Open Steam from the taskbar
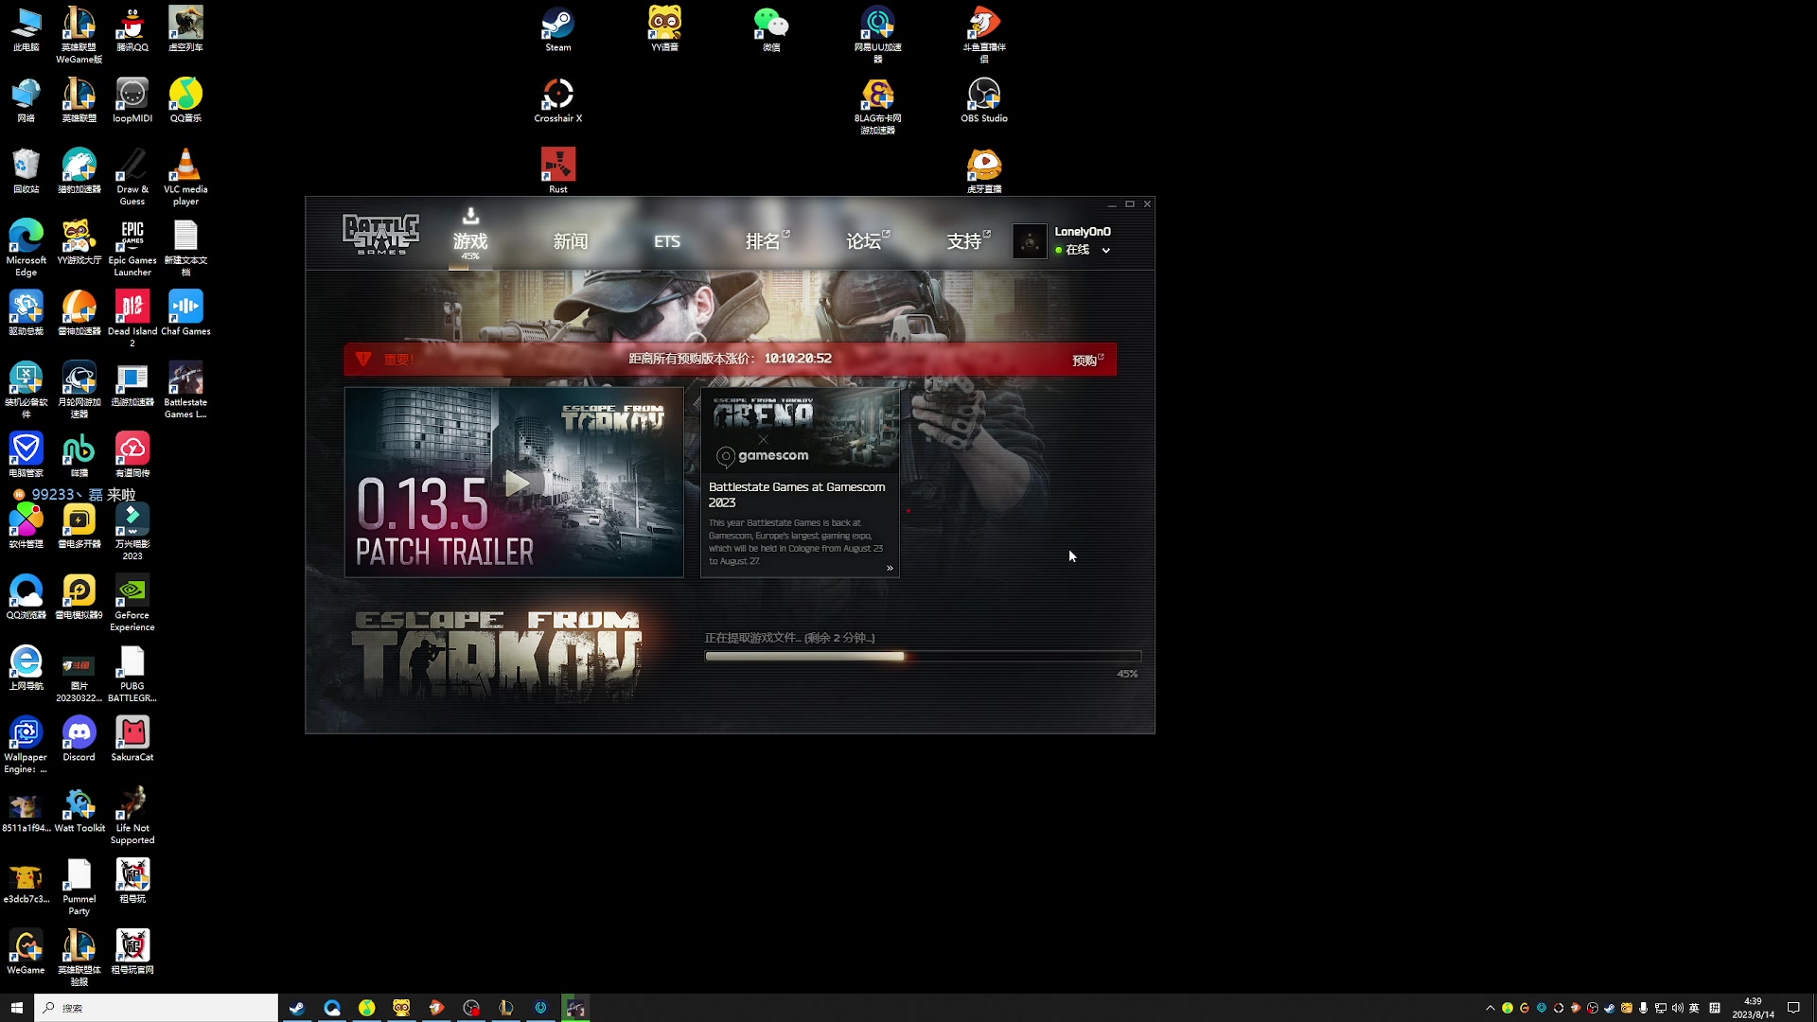The height and width of the screenshot is (1022, 1817). [297, 1008]
